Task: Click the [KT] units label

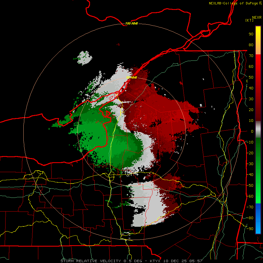Action: (250, 20)
